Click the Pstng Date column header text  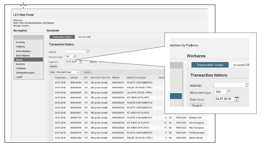point(60,78)
